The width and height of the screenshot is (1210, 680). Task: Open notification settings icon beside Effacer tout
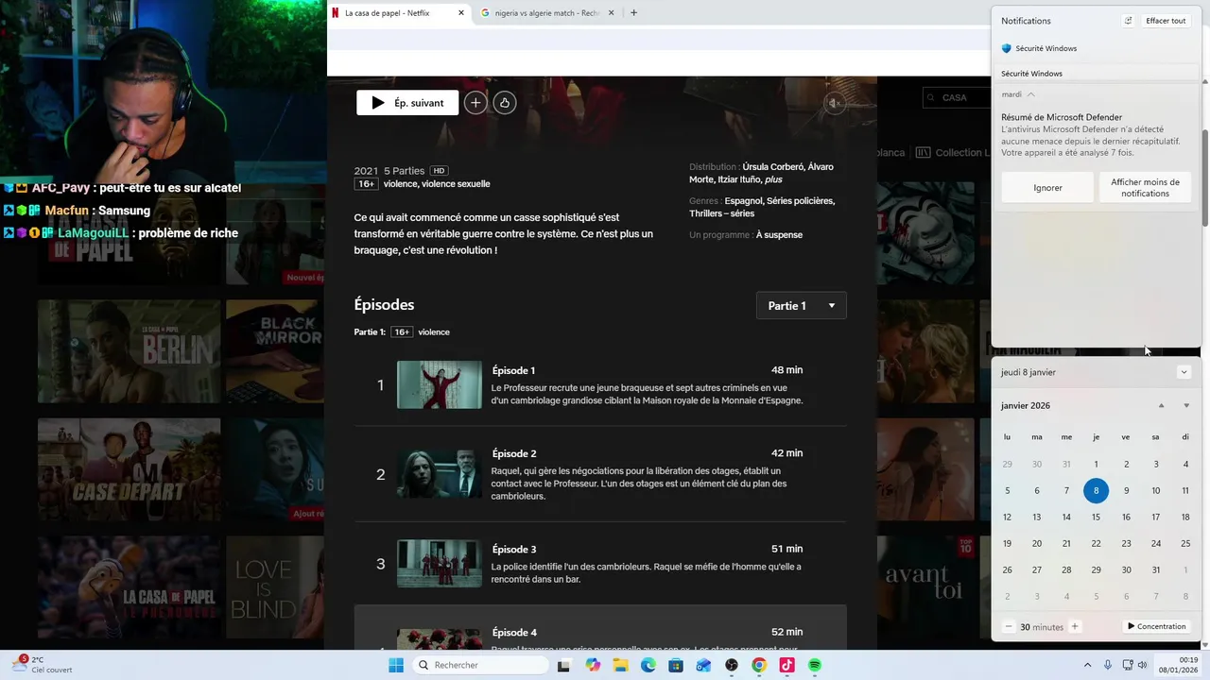click(1128, 21)
